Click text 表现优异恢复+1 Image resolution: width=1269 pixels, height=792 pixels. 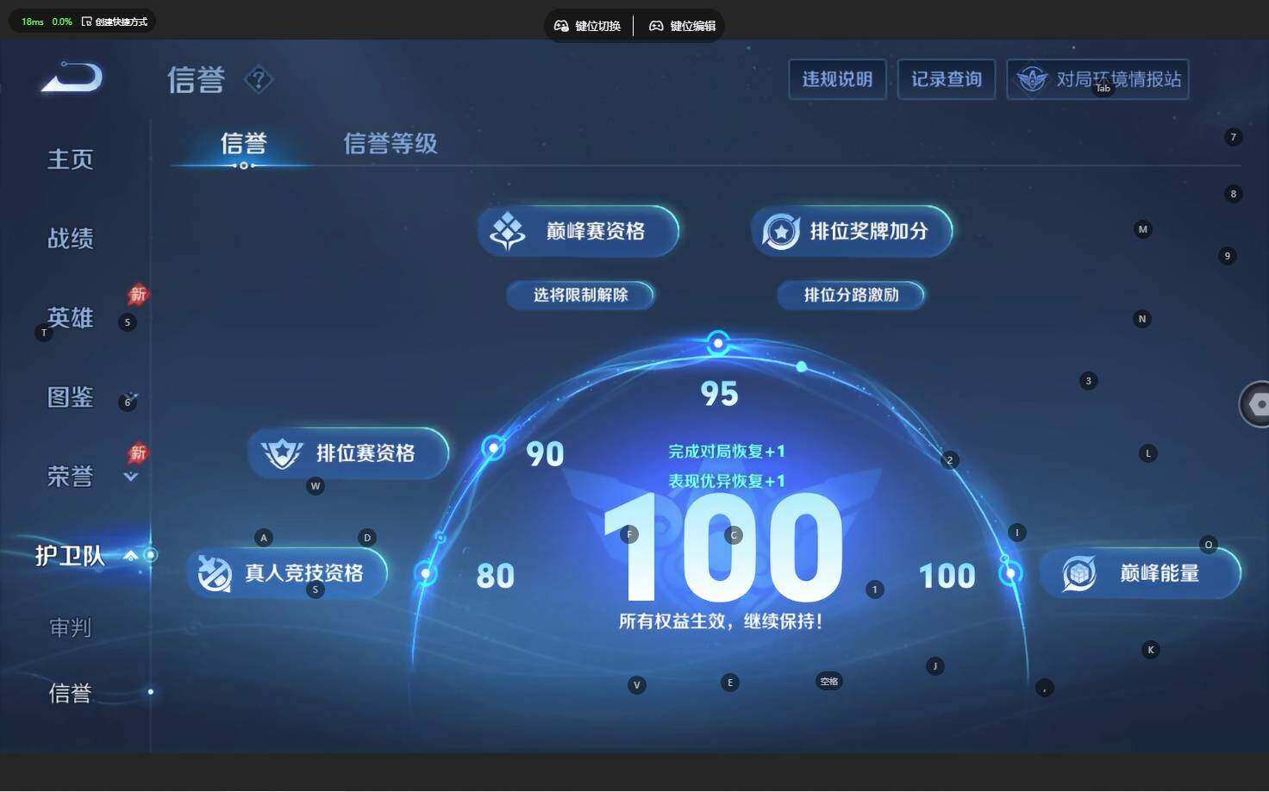coord(727,481)
